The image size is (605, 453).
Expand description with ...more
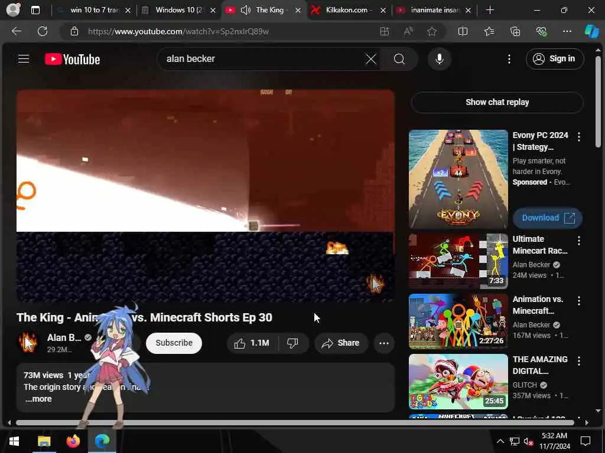click(38, 399)
